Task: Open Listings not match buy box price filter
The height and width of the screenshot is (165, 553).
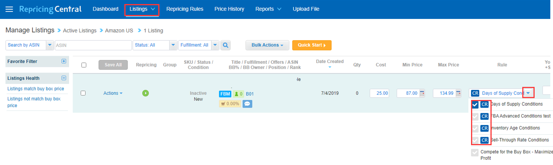Action: 34,102
